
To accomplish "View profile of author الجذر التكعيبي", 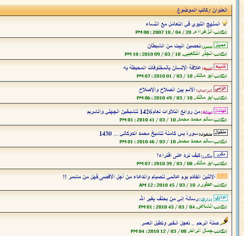I will [197, 54].
